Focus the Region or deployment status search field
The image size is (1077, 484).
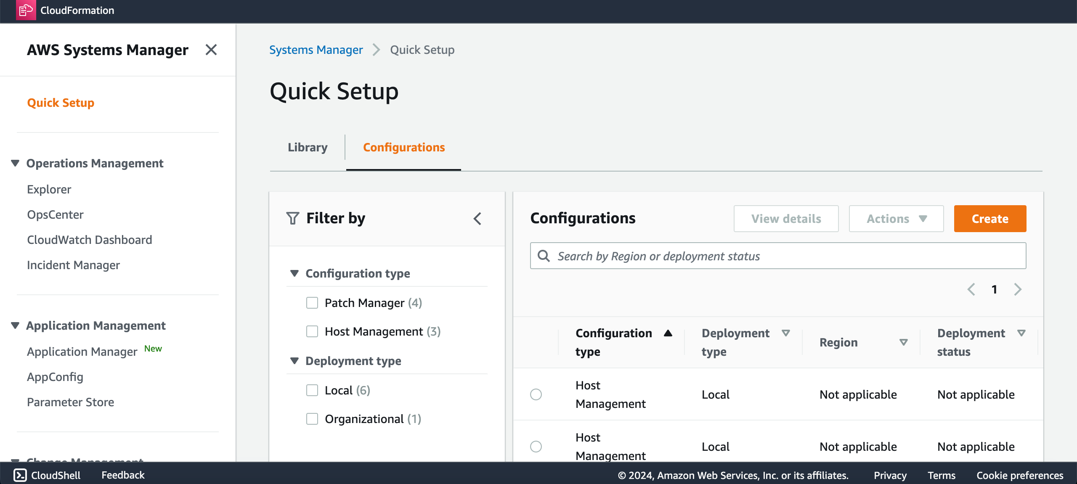[x=778, y=256]
